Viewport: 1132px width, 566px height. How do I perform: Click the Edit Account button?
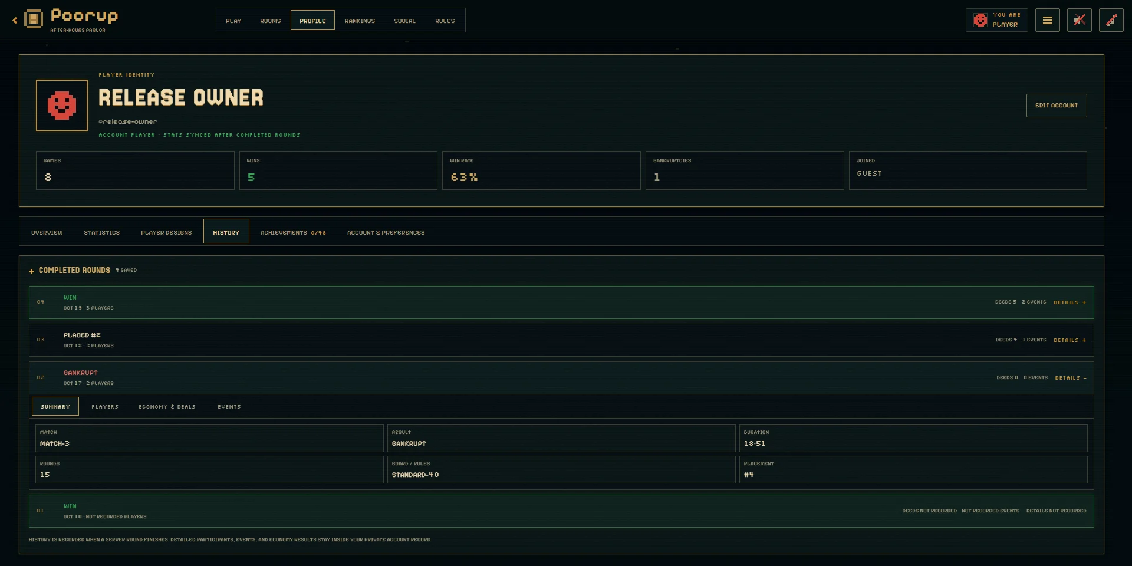1057,106
